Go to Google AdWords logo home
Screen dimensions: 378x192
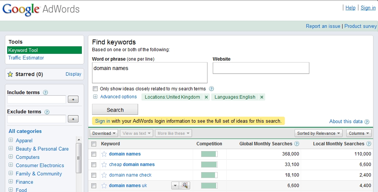pos(41,10)
